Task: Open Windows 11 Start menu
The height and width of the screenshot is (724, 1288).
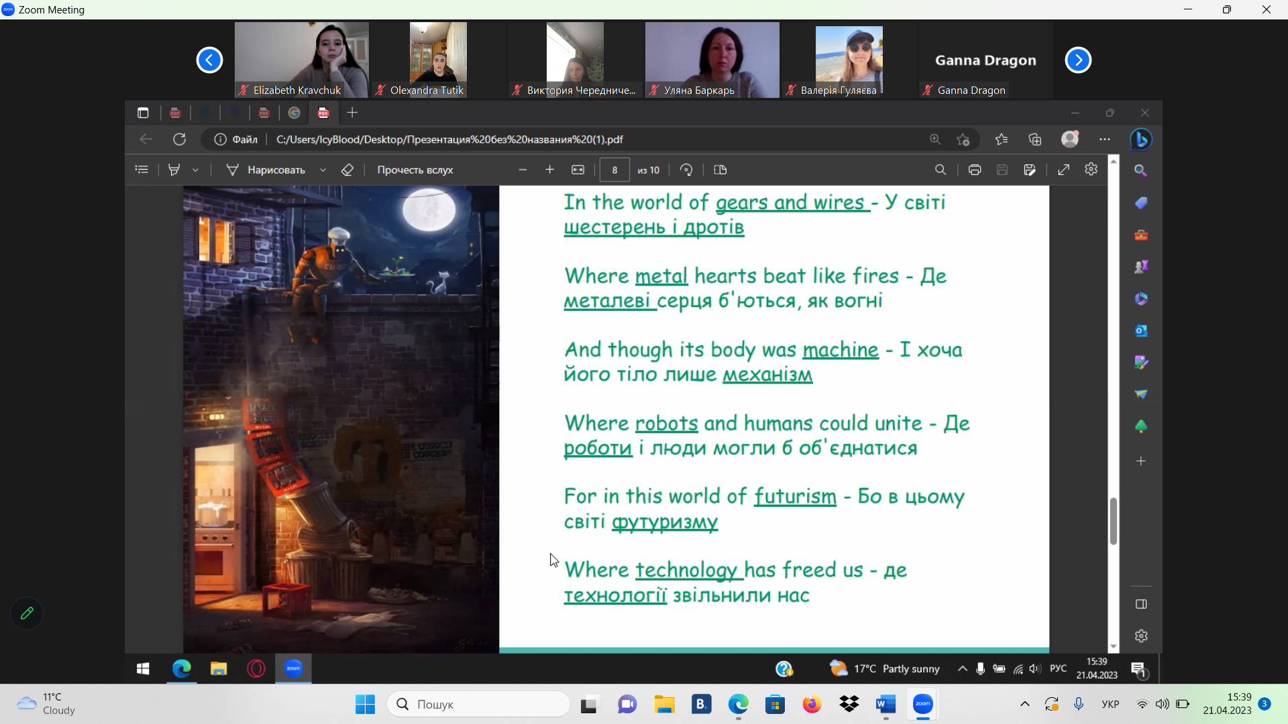Action: pyautogui.click(x=365, y=704)
